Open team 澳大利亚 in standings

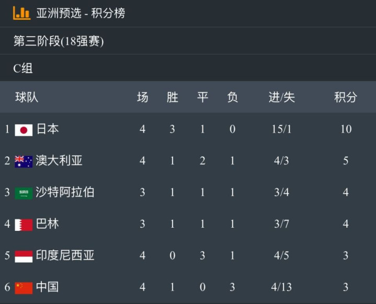pyautogui.click(x=59, y=160)
